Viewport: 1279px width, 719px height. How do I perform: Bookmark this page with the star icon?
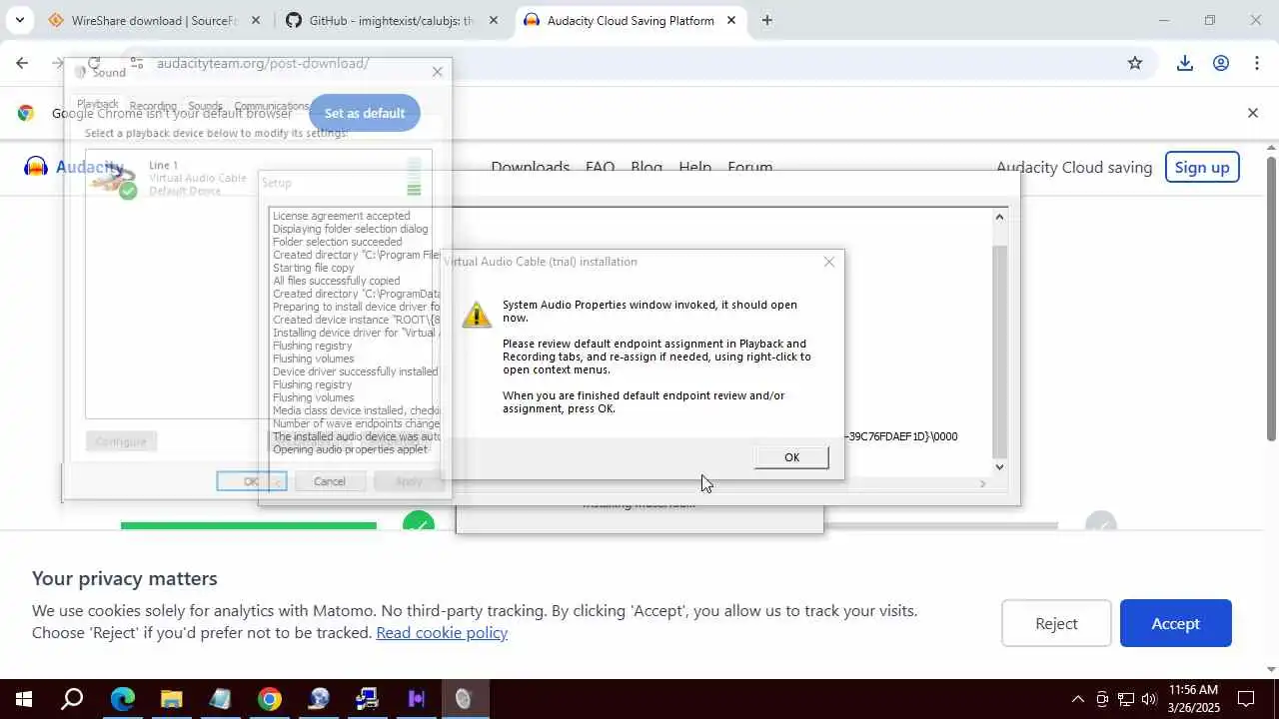[x=1134, y=63]
